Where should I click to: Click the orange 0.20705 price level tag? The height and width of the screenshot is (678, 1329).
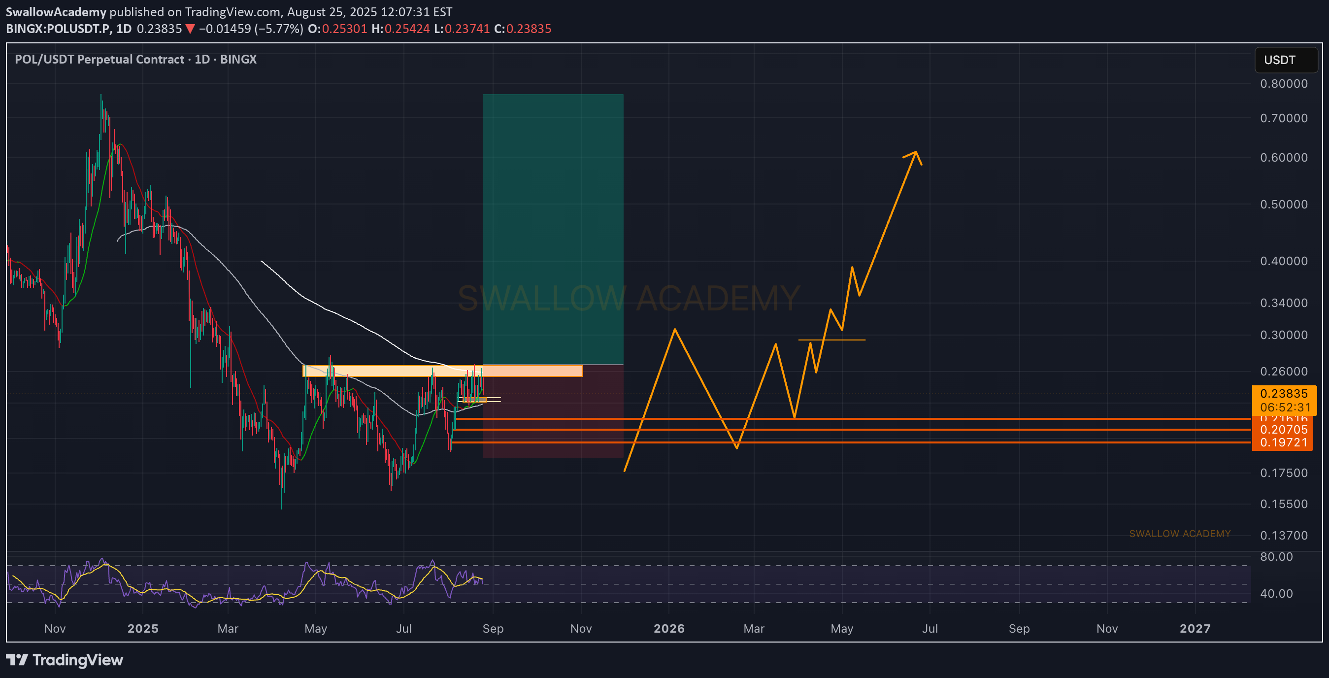click(x=1283, y=430)
